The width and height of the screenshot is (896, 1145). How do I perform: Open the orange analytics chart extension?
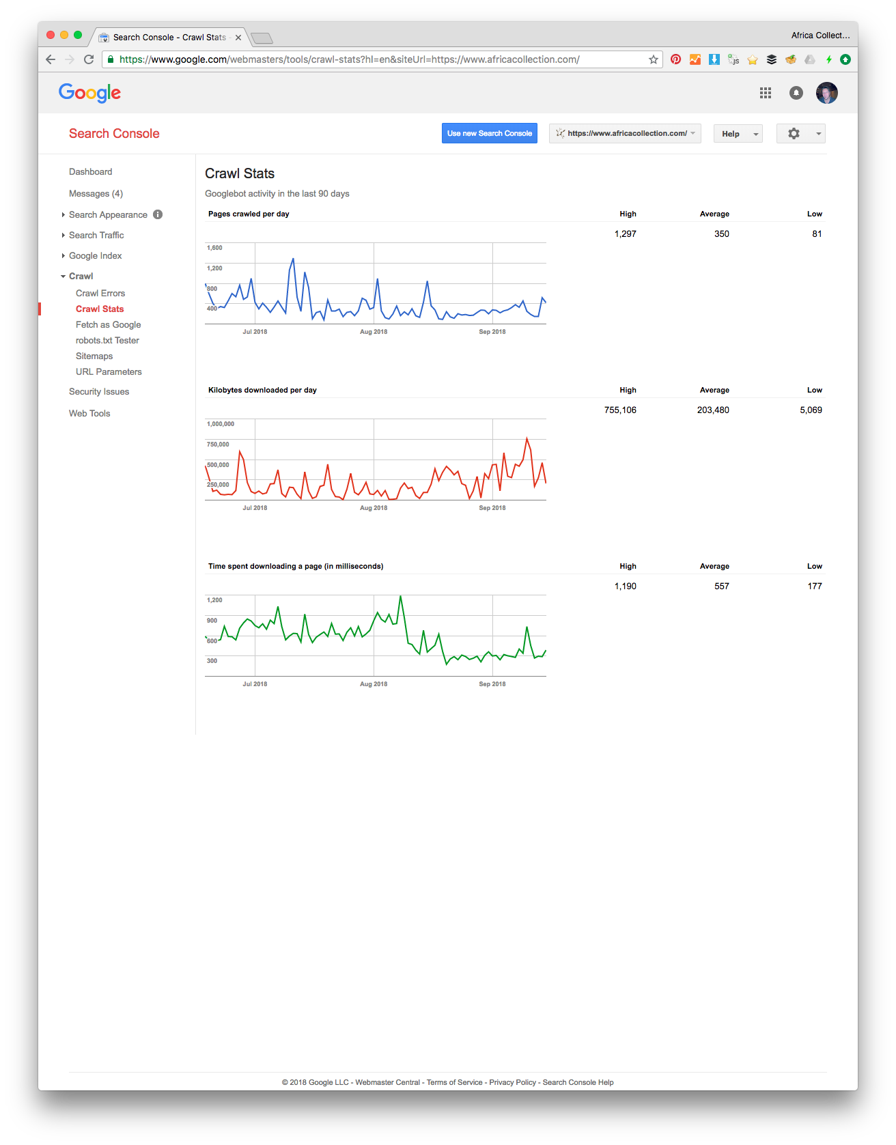(x=695, y=59)
